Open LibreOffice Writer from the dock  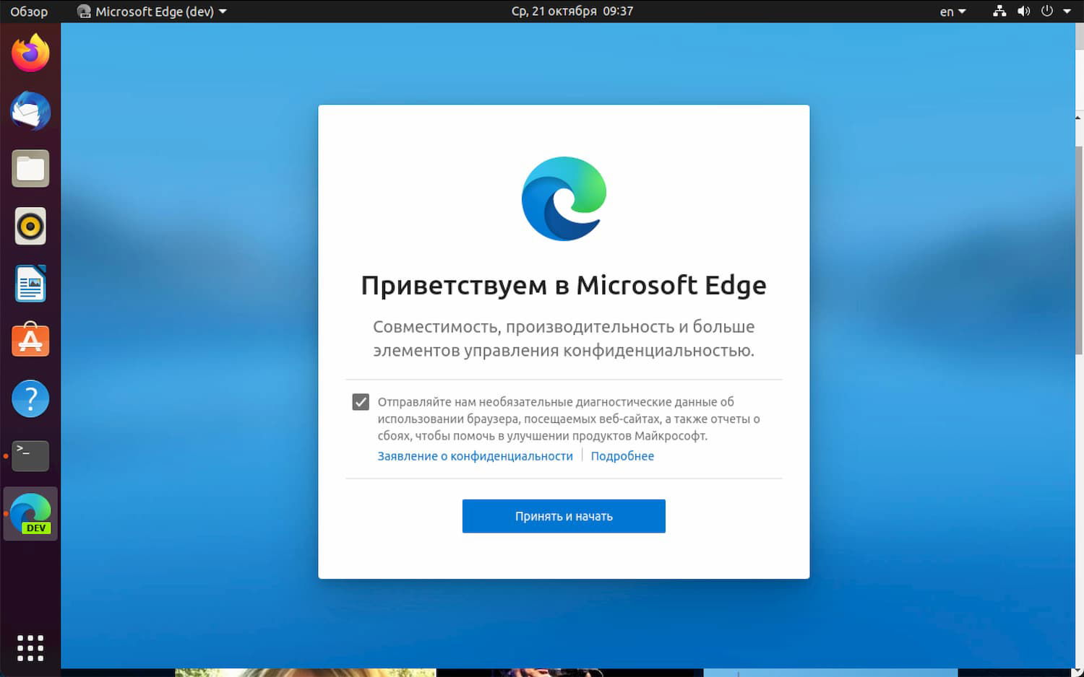coord(30,284)
